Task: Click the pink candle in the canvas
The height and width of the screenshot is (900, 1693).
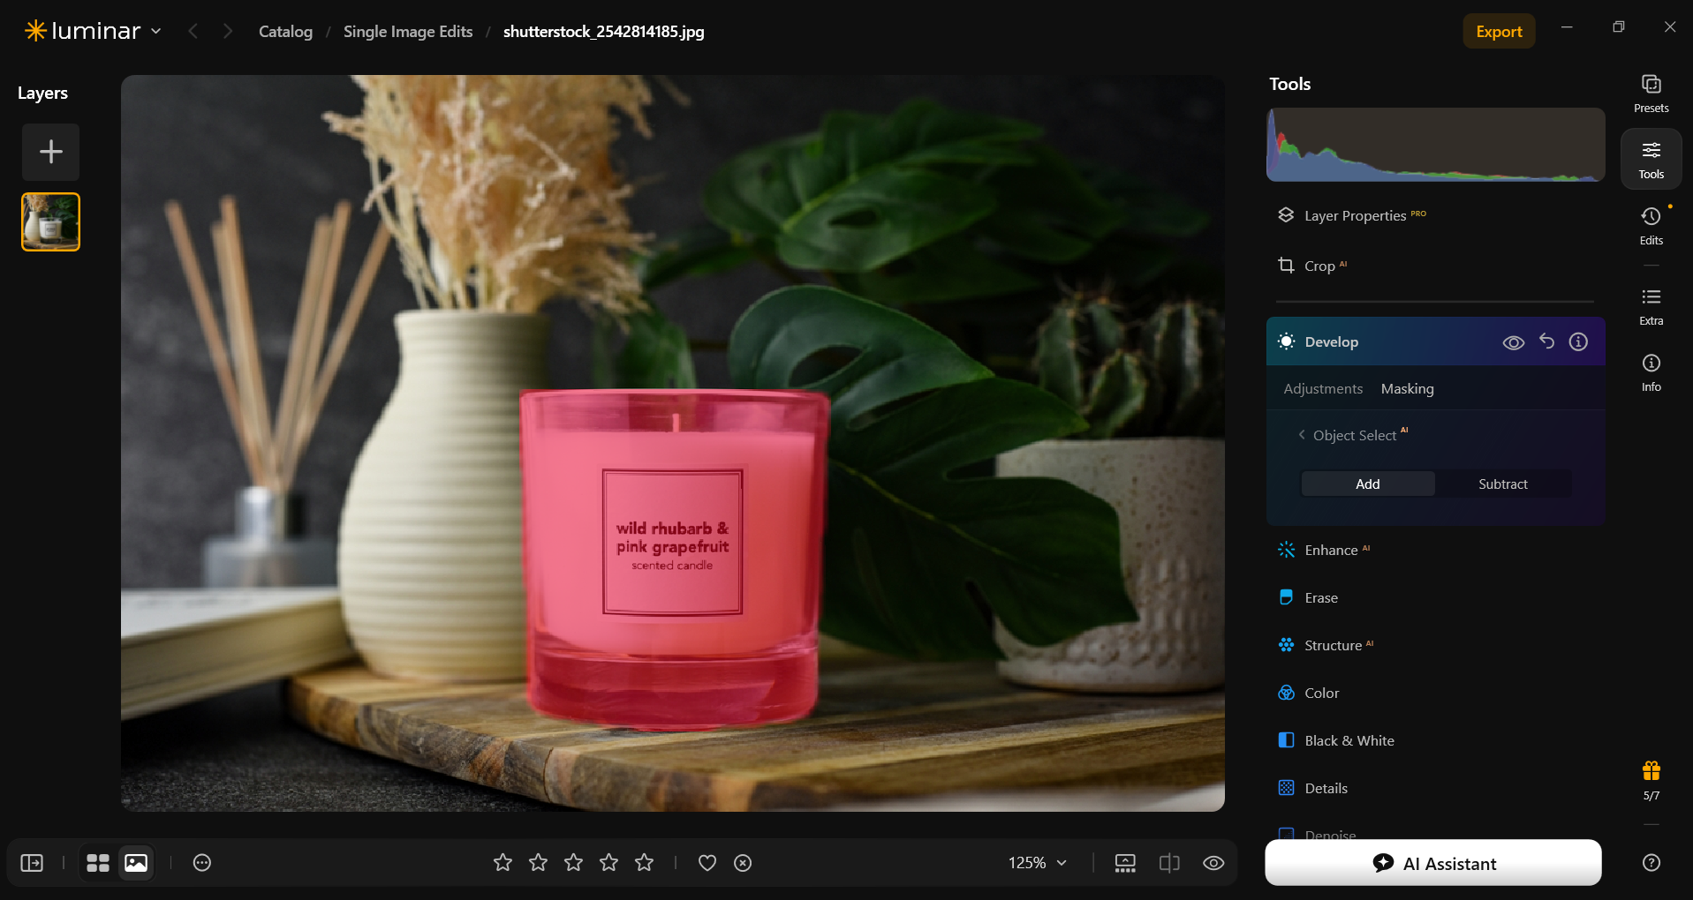Action: 674,559
